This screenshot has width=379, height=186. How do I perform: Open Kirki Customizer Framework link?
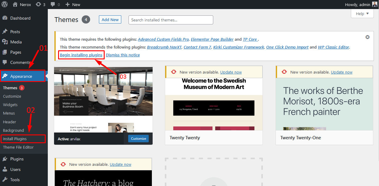point(239,47)
